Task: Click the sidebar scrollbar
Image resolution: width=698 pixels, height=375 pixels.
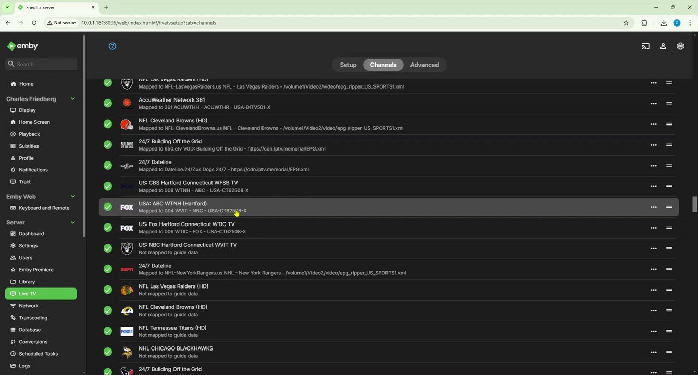Action: tap(84, 135)
